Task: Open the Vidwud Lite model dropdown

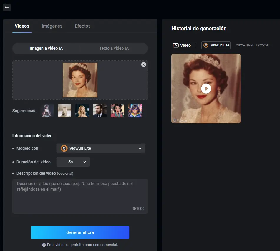Action: point(101,148)
